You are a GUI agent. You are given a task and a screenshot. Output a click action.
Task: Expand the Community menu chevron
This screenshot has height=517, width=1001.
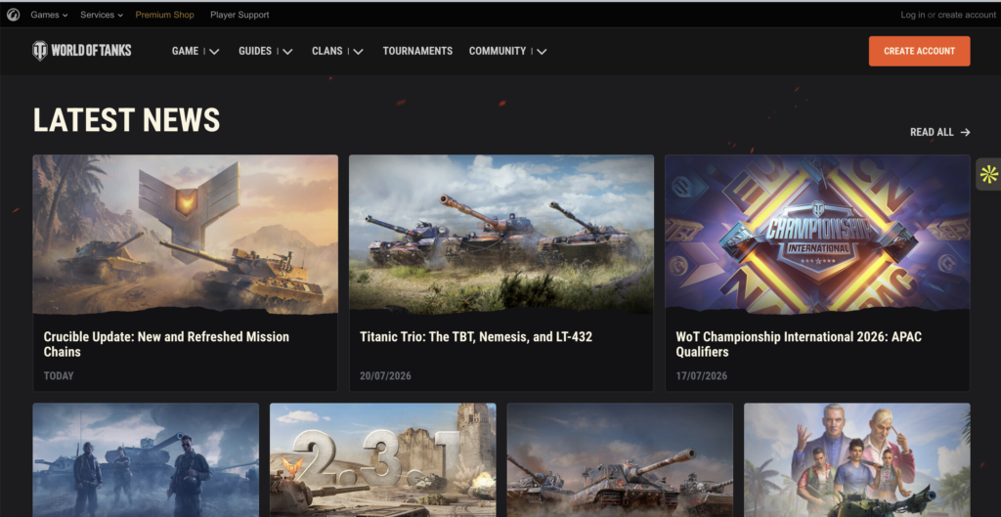[542, 52]
